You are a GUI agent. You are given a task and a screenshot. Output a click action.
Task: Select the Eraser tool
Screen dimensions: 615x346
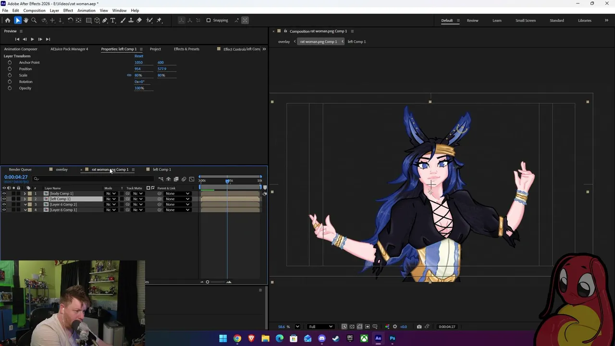coord(139,20)
